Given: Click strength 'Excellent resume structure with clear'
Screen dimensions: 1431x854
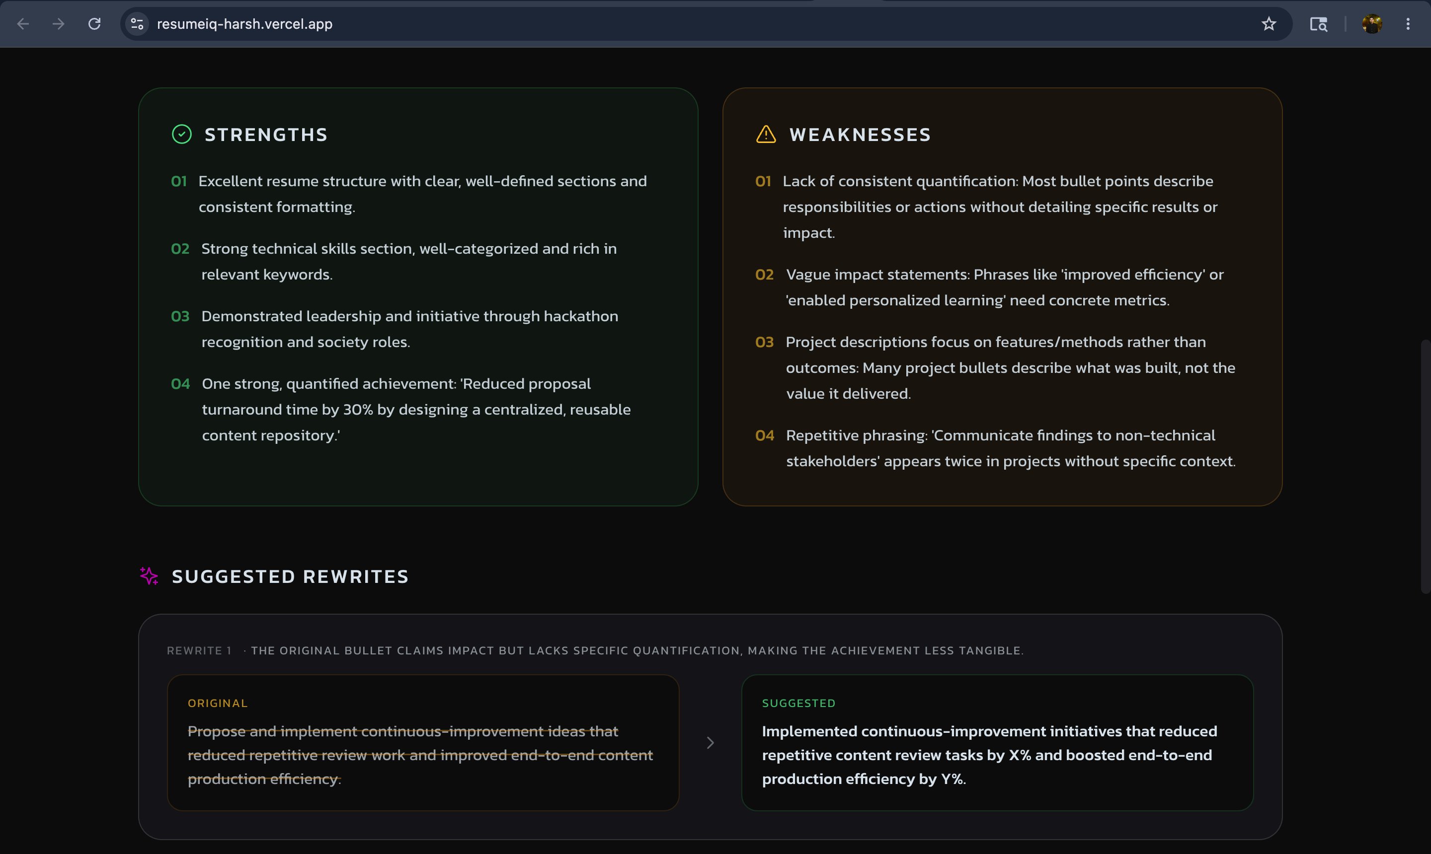Looking at the screenshot, I should tap(423, 194).
